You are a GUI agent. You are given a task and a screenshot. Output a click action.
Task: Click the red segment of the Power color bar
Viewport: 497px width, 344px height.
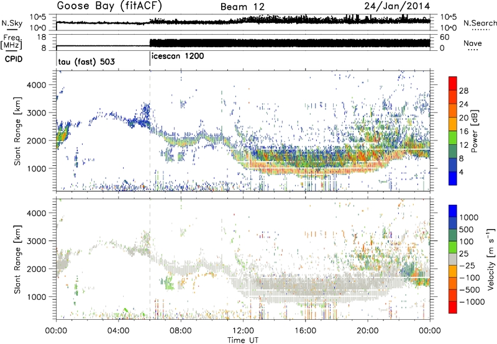coord(453,83)
